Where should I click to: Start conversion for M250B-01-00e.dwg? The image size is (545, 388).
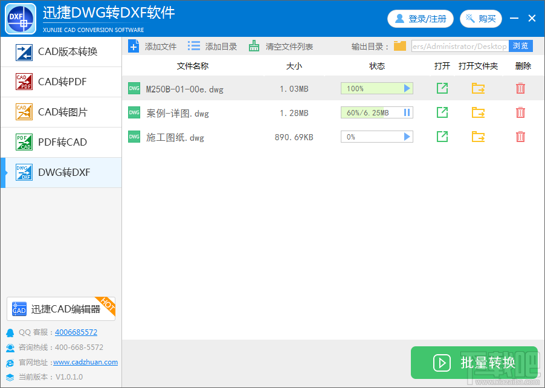[407, 88]
